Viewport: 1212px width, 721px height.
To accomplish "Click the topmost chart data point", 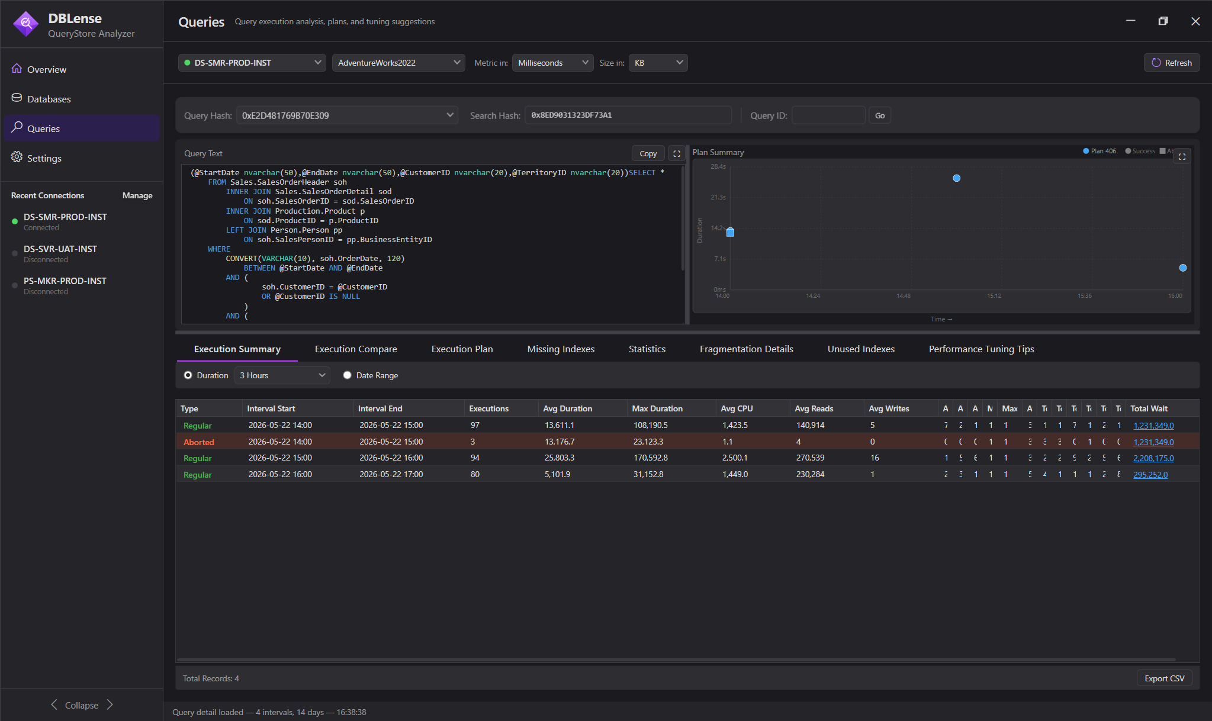I will [x=956, y=178].
